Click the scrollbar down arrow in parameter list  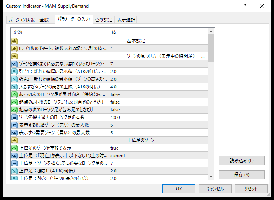point(211,177)
